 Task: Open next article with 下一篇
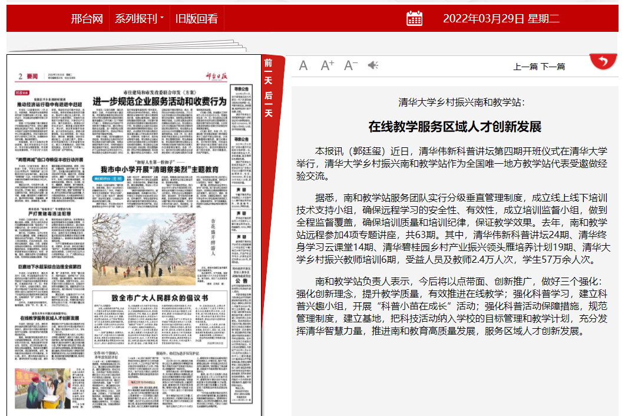[553, 67]
